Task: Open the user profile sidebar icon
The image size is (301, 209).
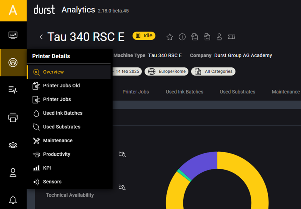Action: pos(13,172)
